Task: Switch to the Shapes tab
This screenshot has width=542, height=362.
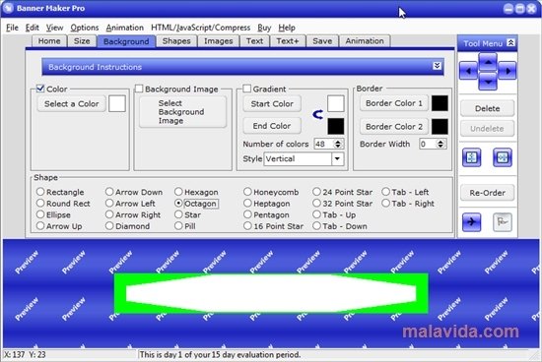Action: 176,41
